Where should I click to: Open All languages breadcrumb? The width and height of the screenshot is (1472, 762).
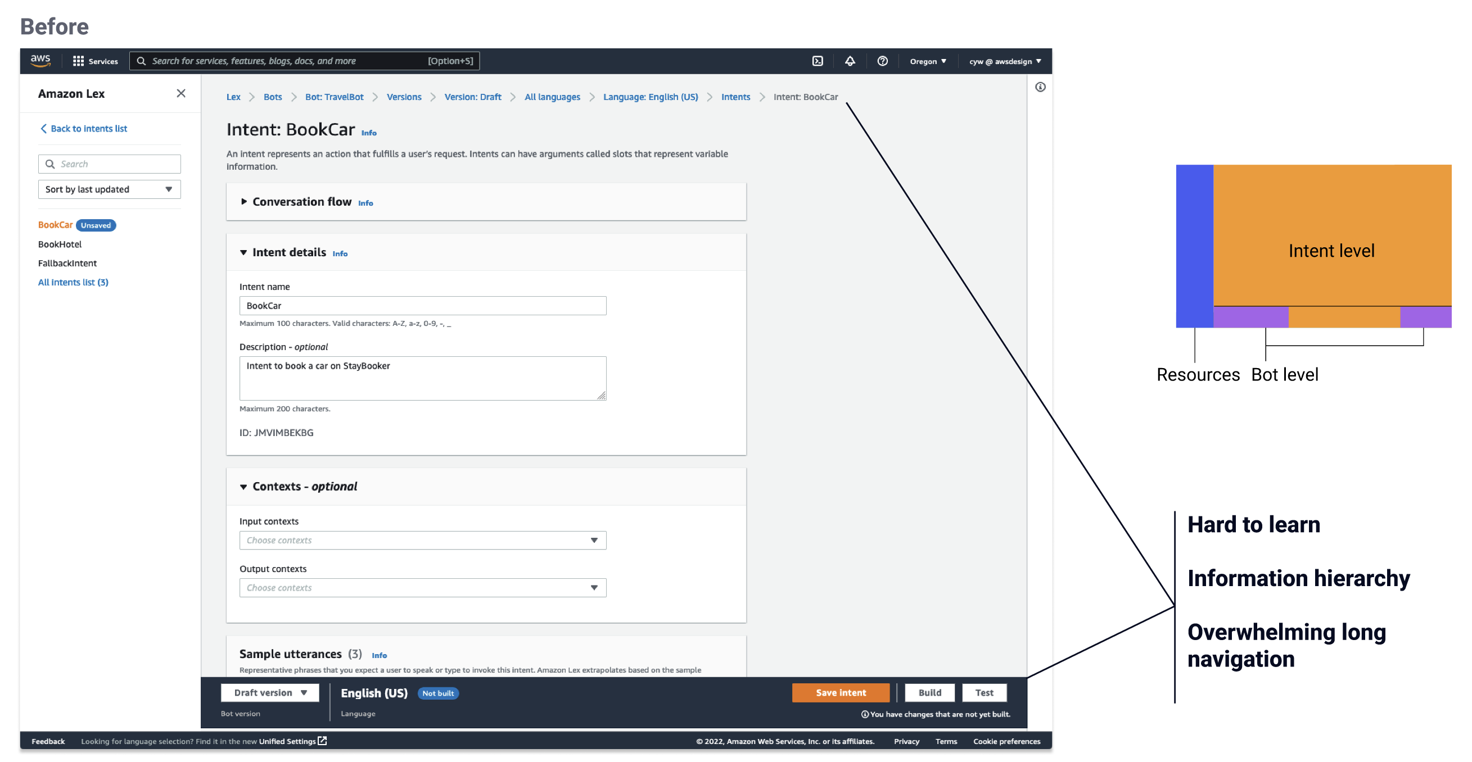point(552,97)
